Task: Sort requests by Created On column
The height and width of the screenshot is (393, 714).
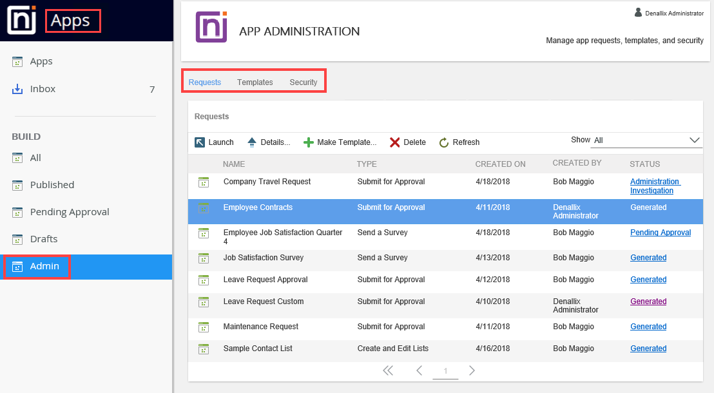Action: click(500, 164)
